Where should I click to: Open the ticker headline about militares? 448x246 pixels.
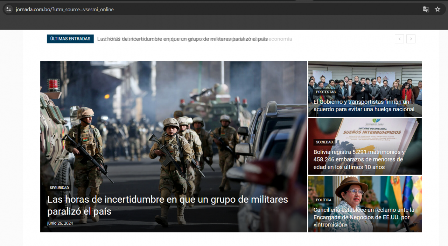(182, 39)
